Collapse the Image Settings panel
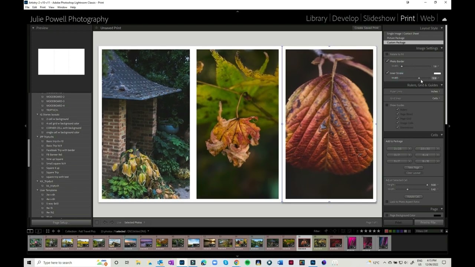Viewport: 475px width, 267px height. pyautogui.click(x=442, y=48)
